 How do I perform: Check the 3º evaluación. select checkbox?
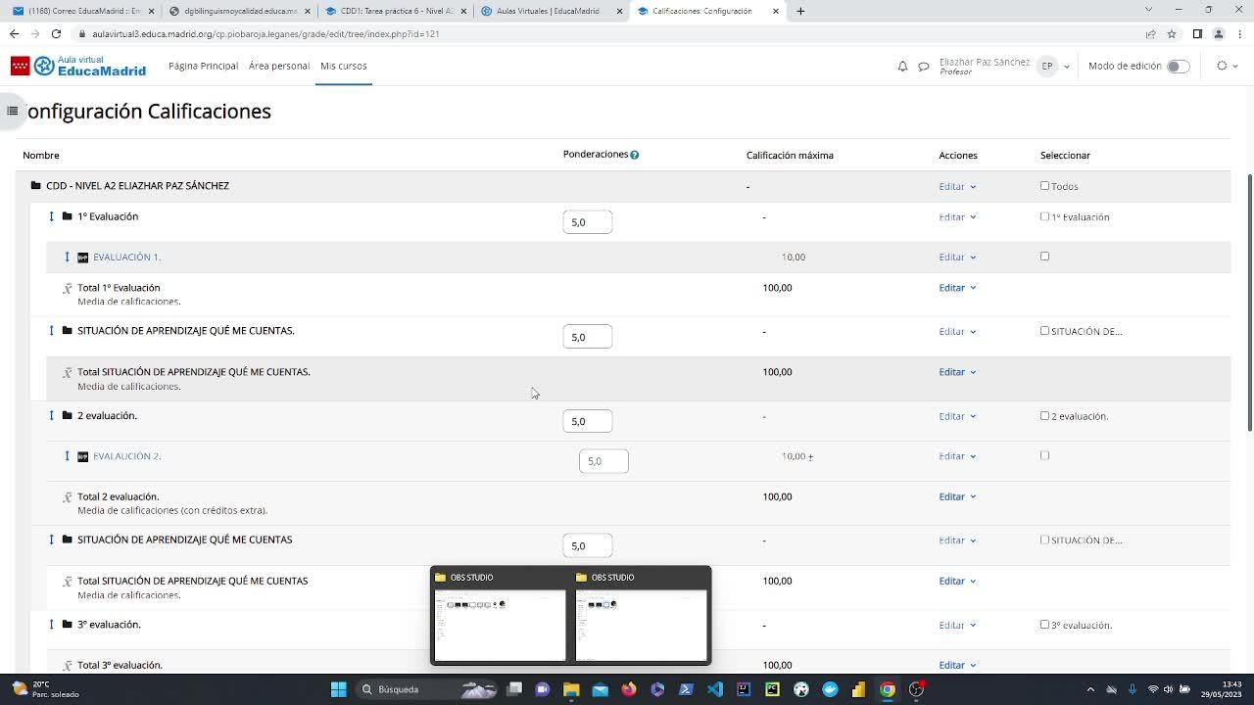pyautogui.click(x=1044, y=624)
